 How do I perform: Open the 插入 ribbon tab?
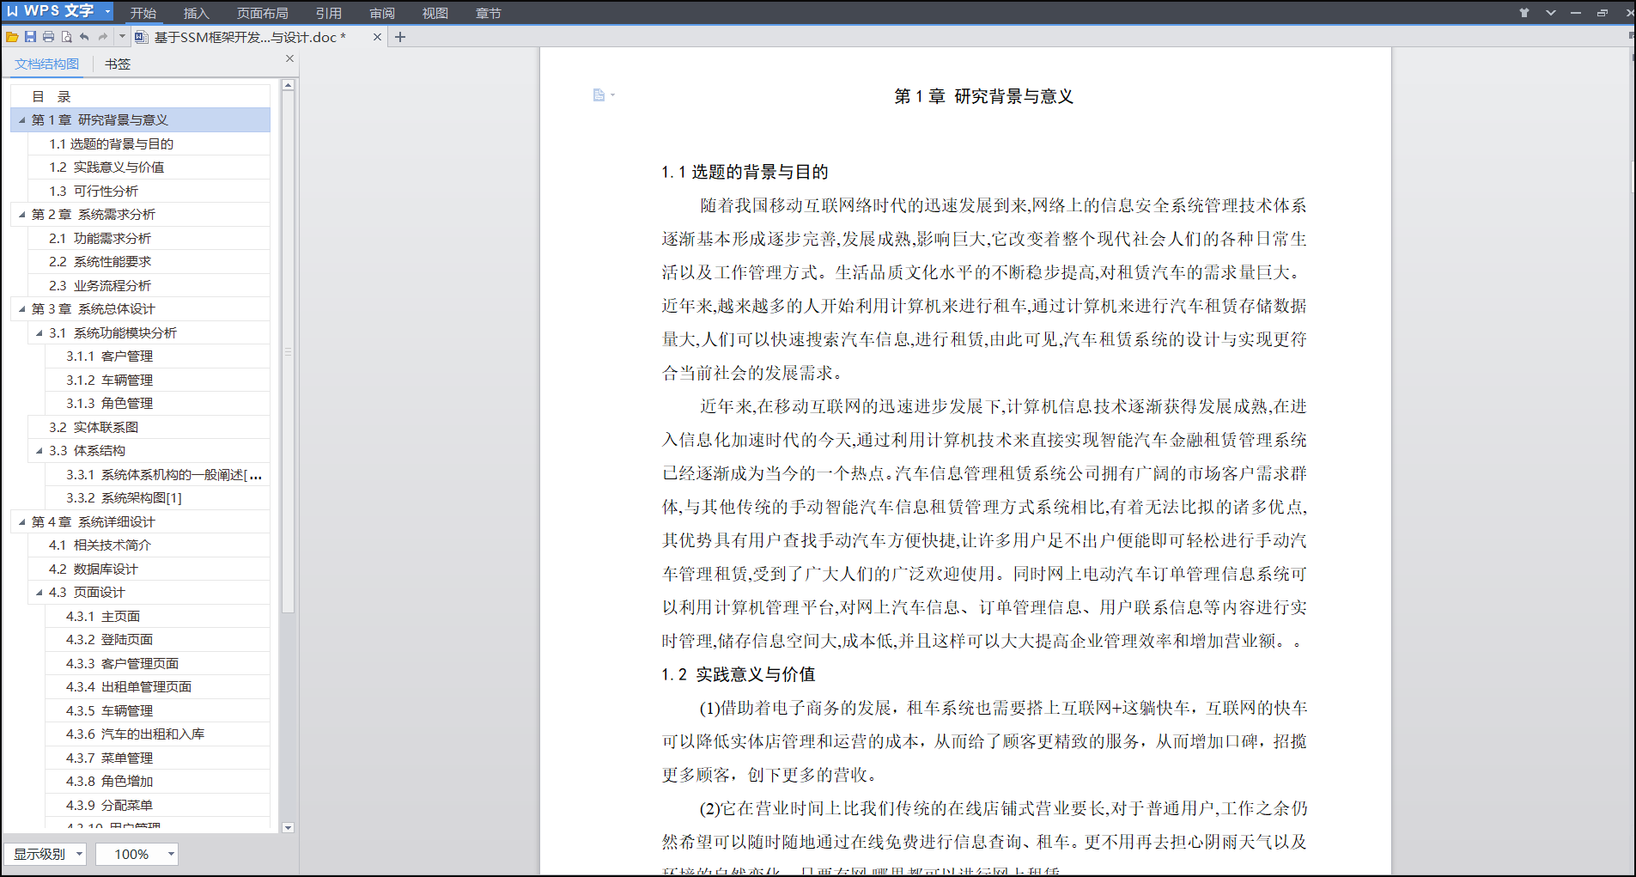[197, 13]
